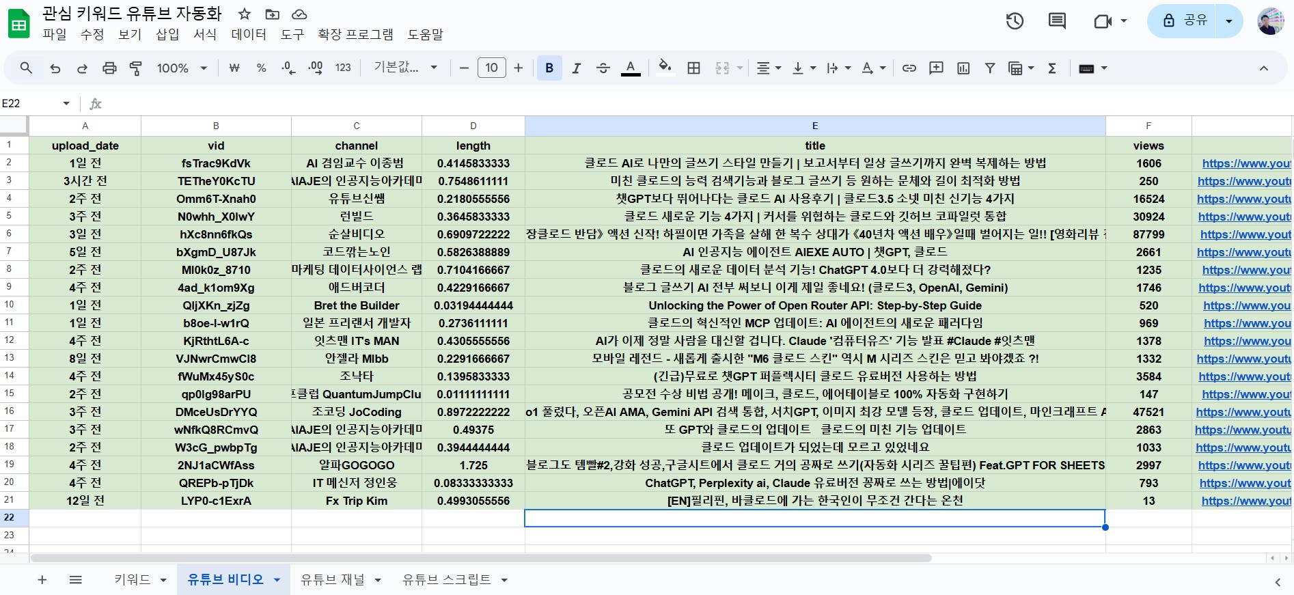Click the paint format roller icon
Image resolution: width=1294 pixels, height=595 pixels.
point(135,68)
